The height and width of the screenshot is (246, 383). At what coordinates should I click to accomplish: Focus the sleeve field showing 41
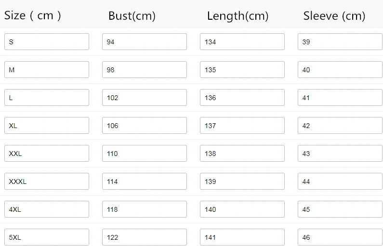click(x=340, y=98)
